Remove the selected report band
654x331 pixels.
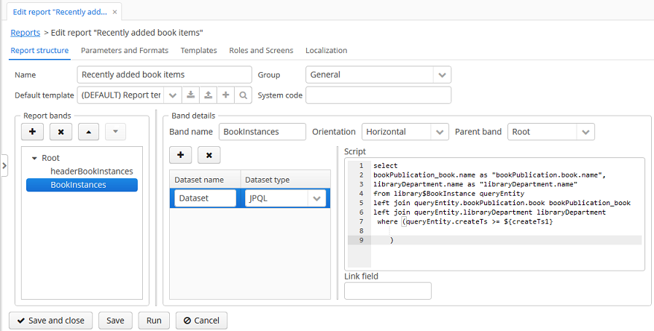pyautogui.click(x=61, y=132)
